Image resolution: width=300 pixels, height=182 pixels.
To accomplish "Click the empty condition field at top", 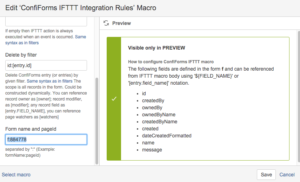I will 46,21.
